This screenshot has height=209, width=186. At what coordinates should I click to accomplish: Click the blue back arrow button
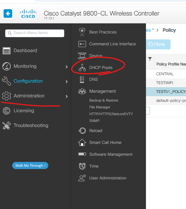[x=8, y=13]
